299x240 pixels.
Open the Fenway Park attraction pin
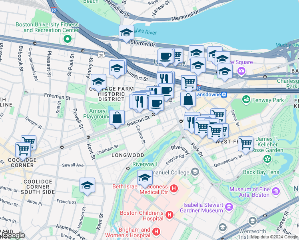[x=246, y=100]
